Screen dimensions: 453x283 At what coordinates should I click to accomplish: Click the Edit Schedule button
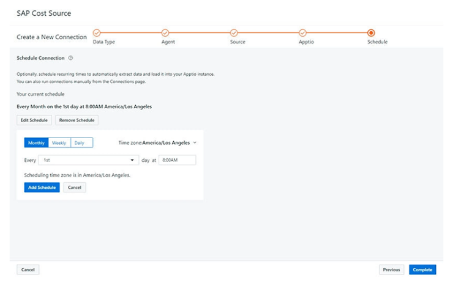[x=34, y=120]
